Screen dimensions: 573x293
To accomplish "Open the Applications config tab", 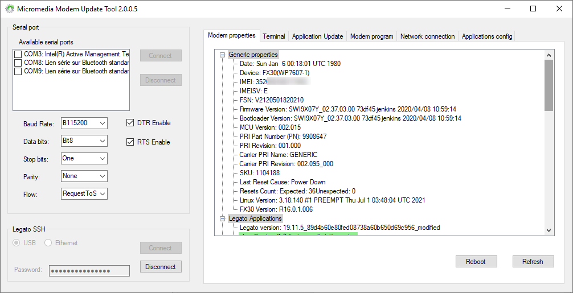I will pos(487,36).
